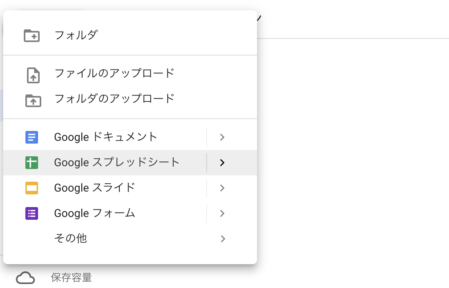Screen dimensions: 449x288
Task: Click the storage cloud icon
Action: tap(25, 278)
